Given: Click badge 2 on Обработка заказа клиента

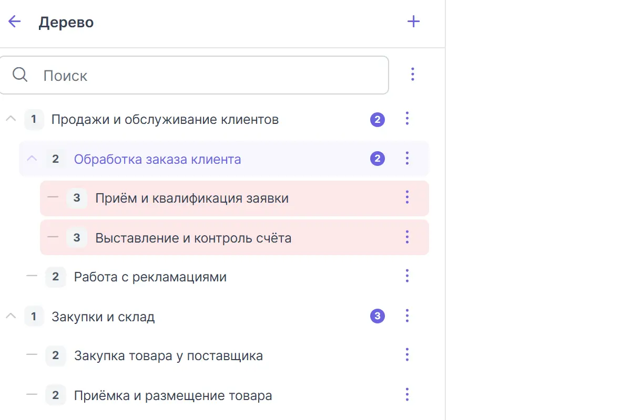Looking at the screenshot, I should [378, 159].
